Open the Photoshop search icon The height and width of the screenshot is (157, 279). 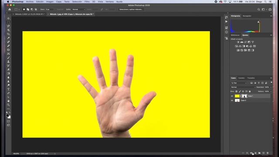(259, 10)
